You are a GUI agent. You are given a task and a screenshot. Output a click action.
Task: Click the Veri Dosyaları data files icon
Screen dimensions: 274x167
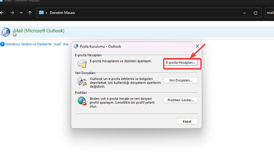[82, 81]
